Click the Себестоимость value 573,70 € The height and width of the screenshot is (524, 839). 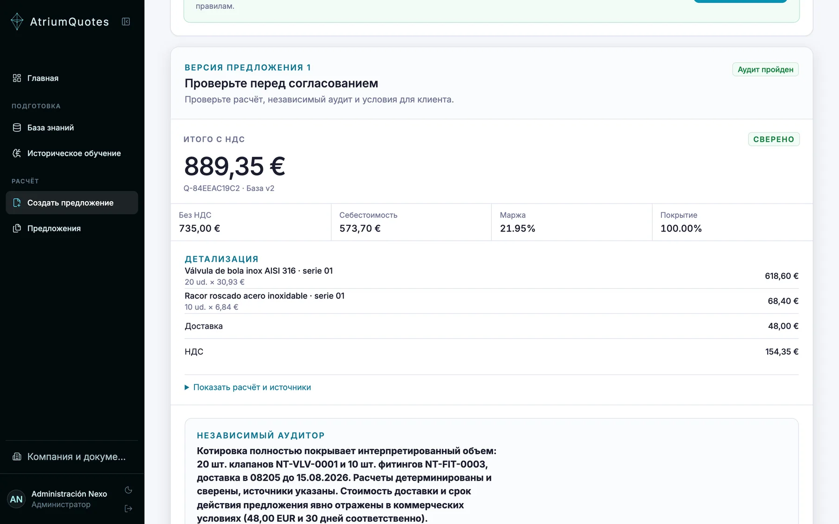pos(360,228)
